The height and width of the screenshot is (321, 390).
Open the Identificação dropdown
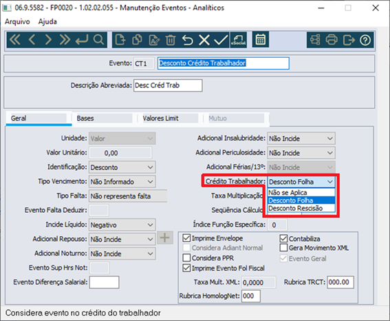(122, 167)
